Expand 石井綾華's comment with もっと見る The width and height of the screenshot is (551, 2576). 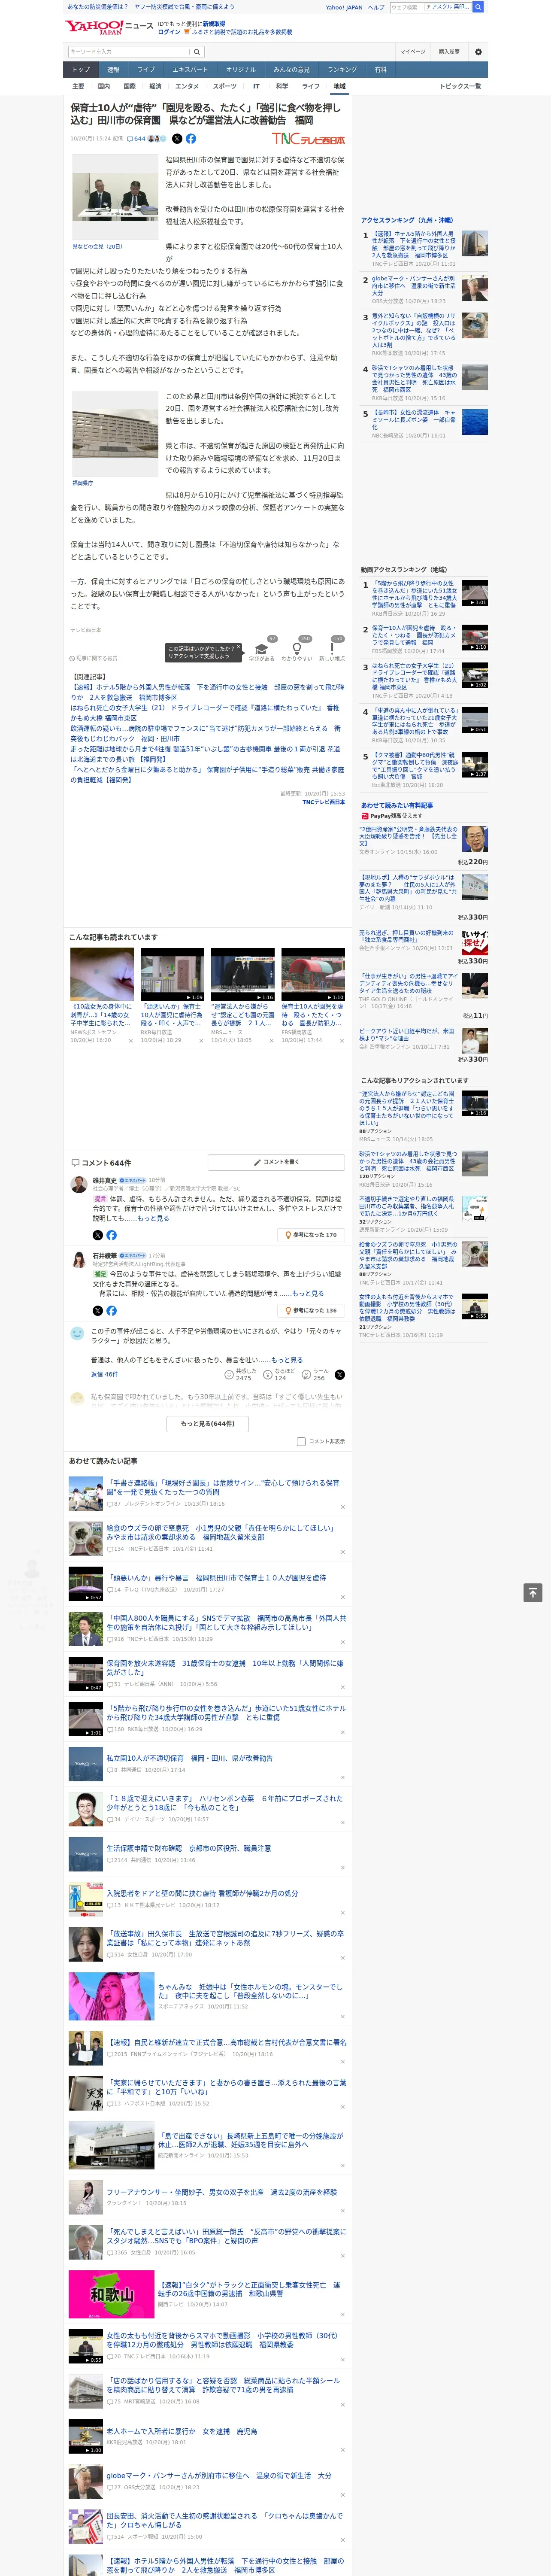click(308, 1293)
